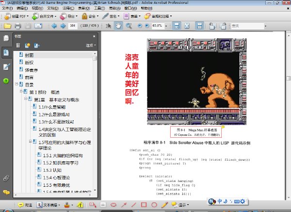Collapse the 第1章 基本定义与概念 node
The width and height of the screenshot is (291, 212).
click(x=26, y=98)
